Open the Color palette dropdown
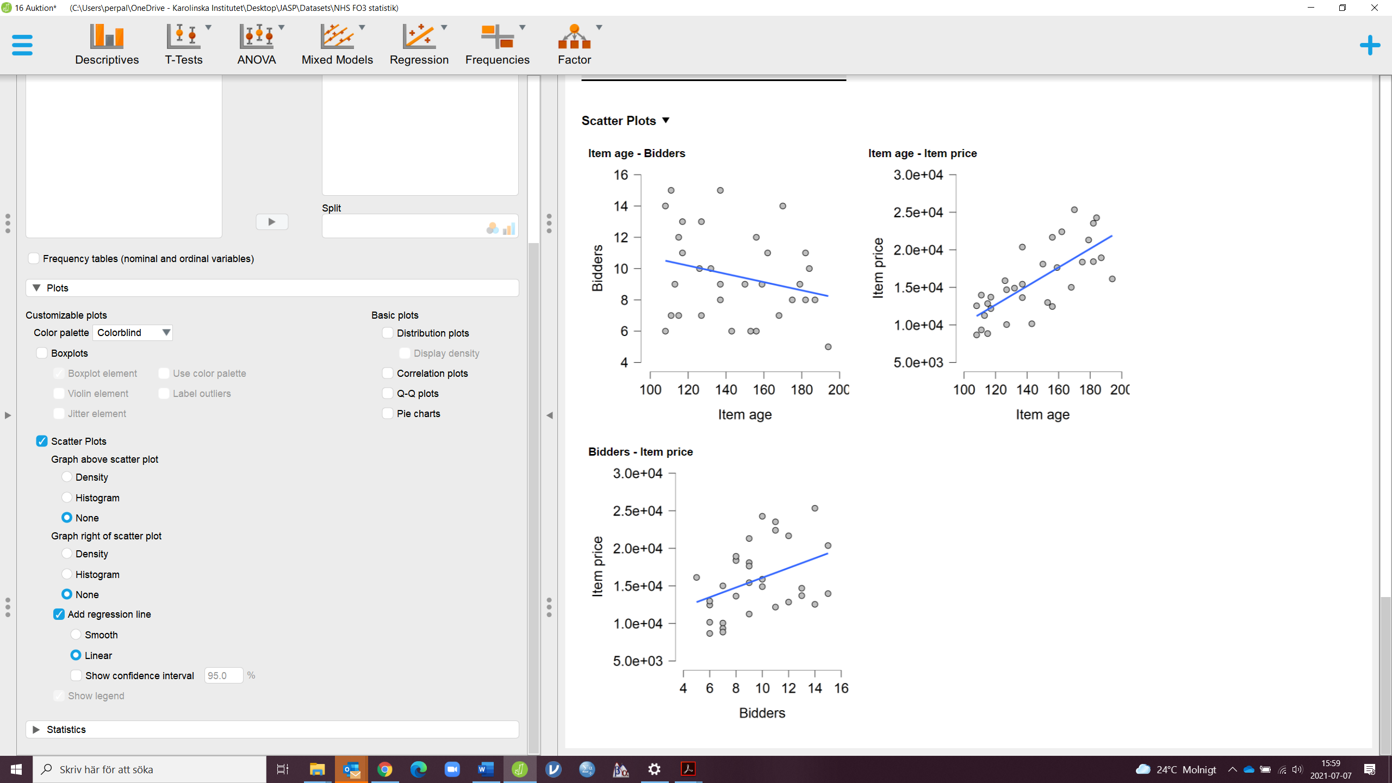The width and height of the screenshot is (1392, 783). [x=132, y=332]
